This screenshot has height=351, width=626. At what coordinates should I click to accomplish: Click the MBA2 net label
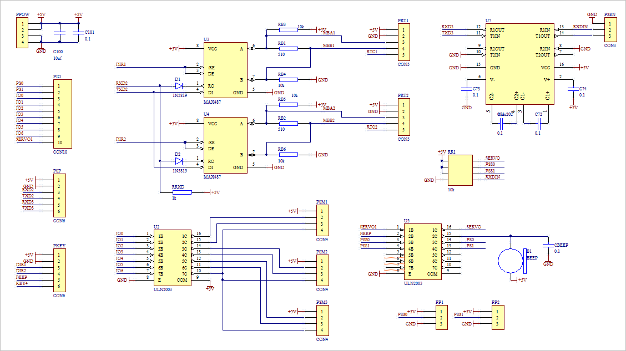pos(329,108)
